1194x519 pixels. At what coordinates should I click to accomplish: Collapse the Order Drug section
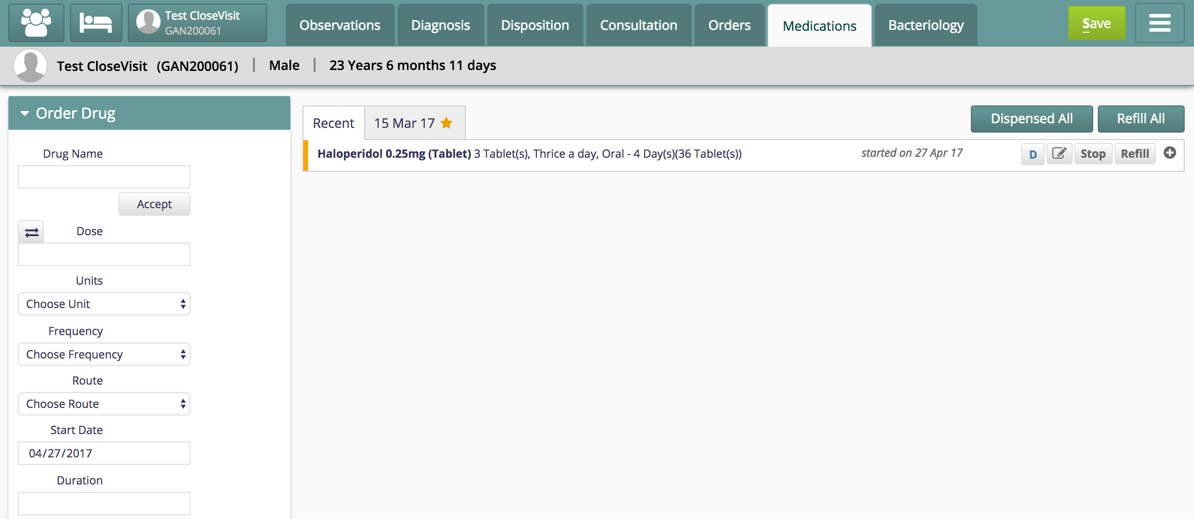click(25, 113)
